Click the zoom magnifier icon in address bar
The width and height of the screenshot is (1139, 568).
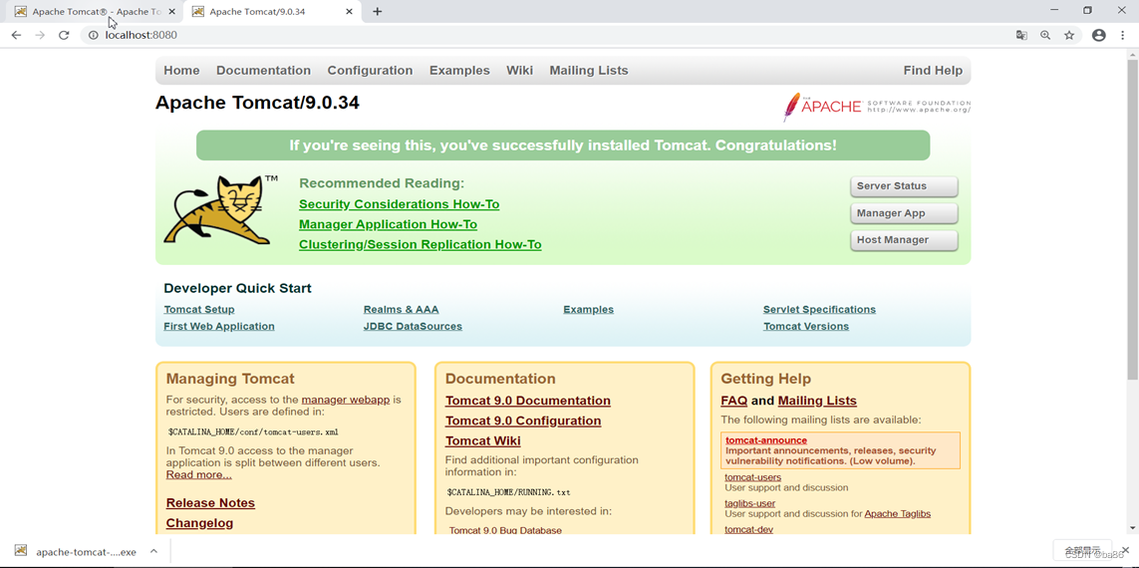[1045, 35]
